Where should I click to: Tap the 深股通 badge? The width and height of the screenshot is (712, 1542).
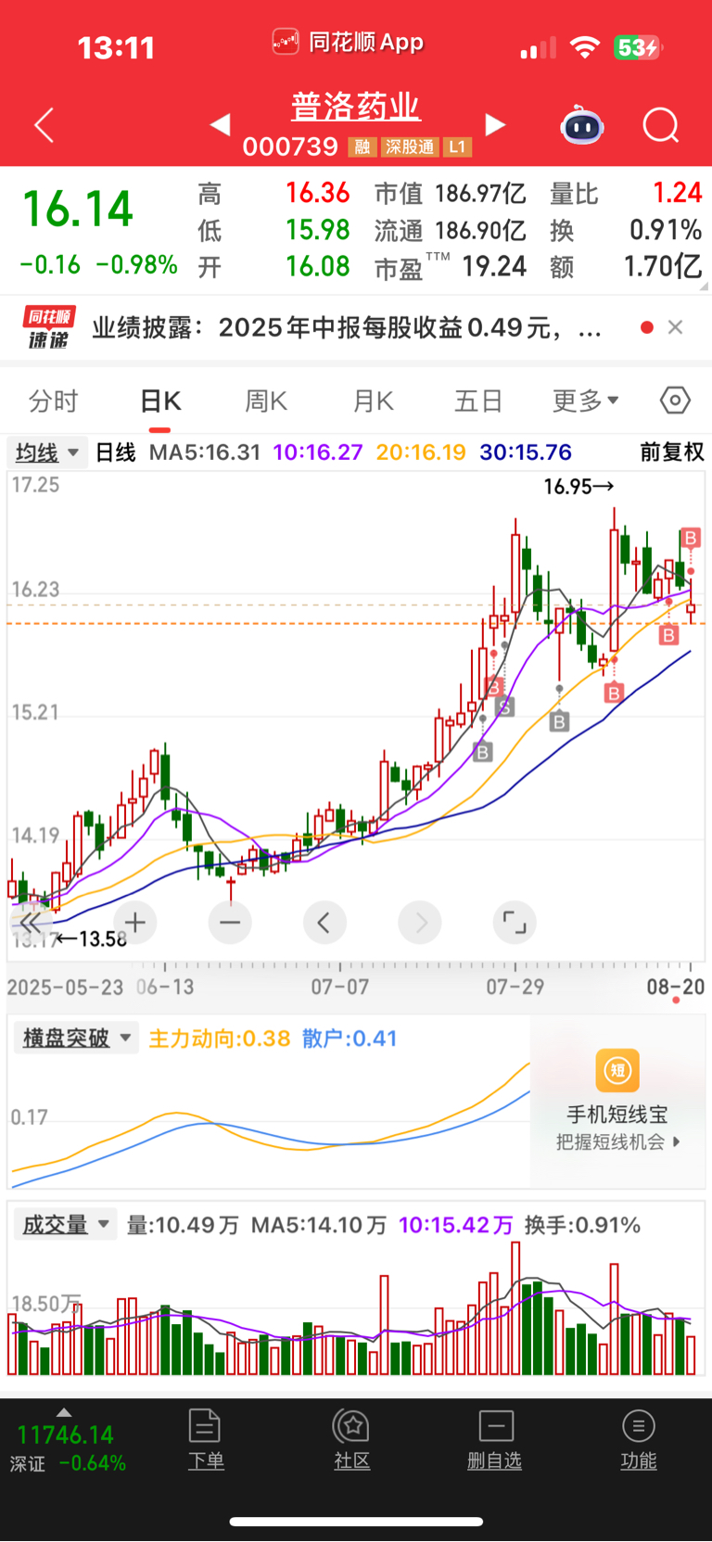point(409,147)
